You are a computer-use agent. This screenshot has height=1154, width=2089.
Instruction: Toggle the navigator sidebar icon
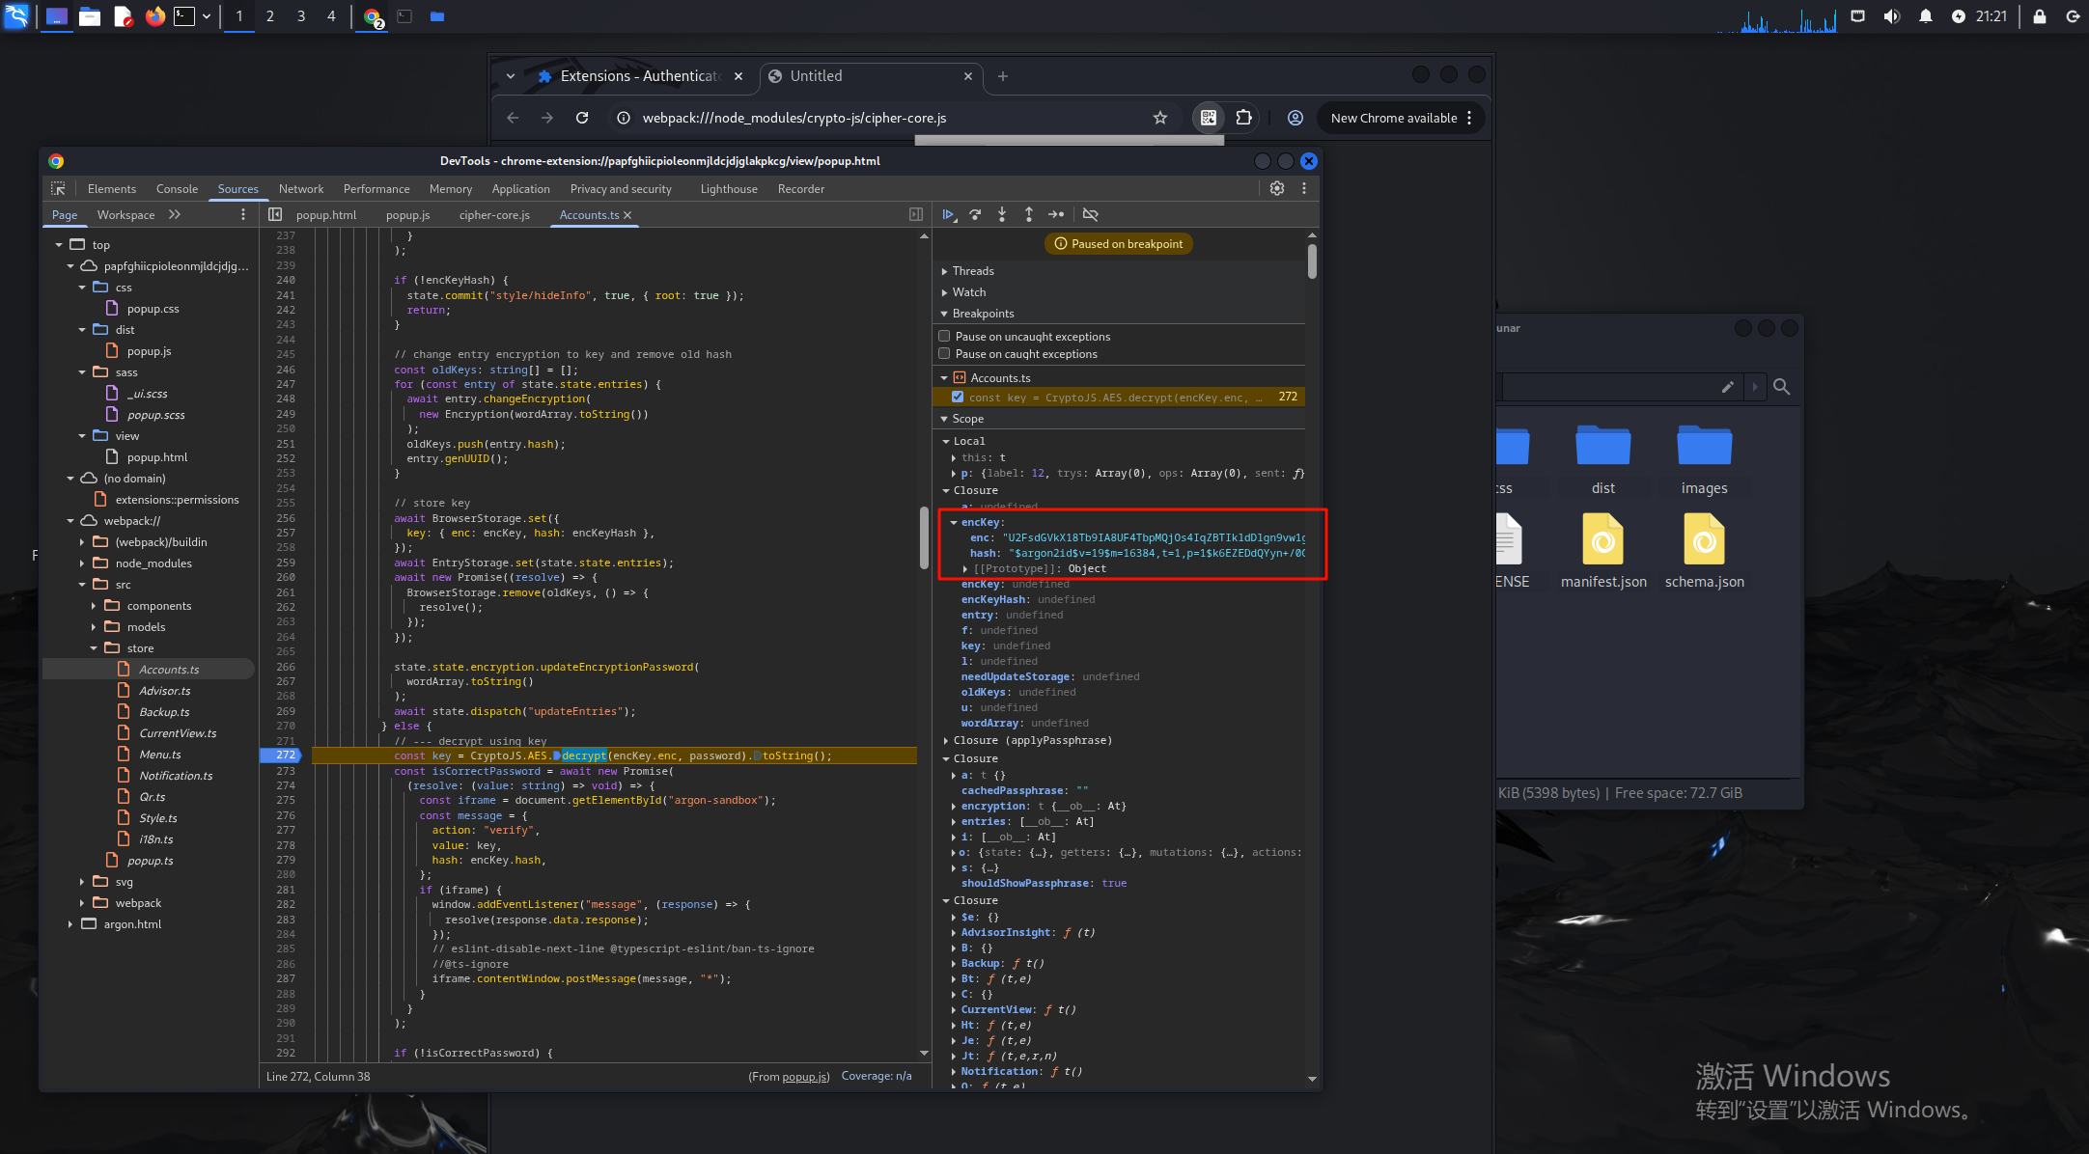pyautogui.click(x=275, y=214)
